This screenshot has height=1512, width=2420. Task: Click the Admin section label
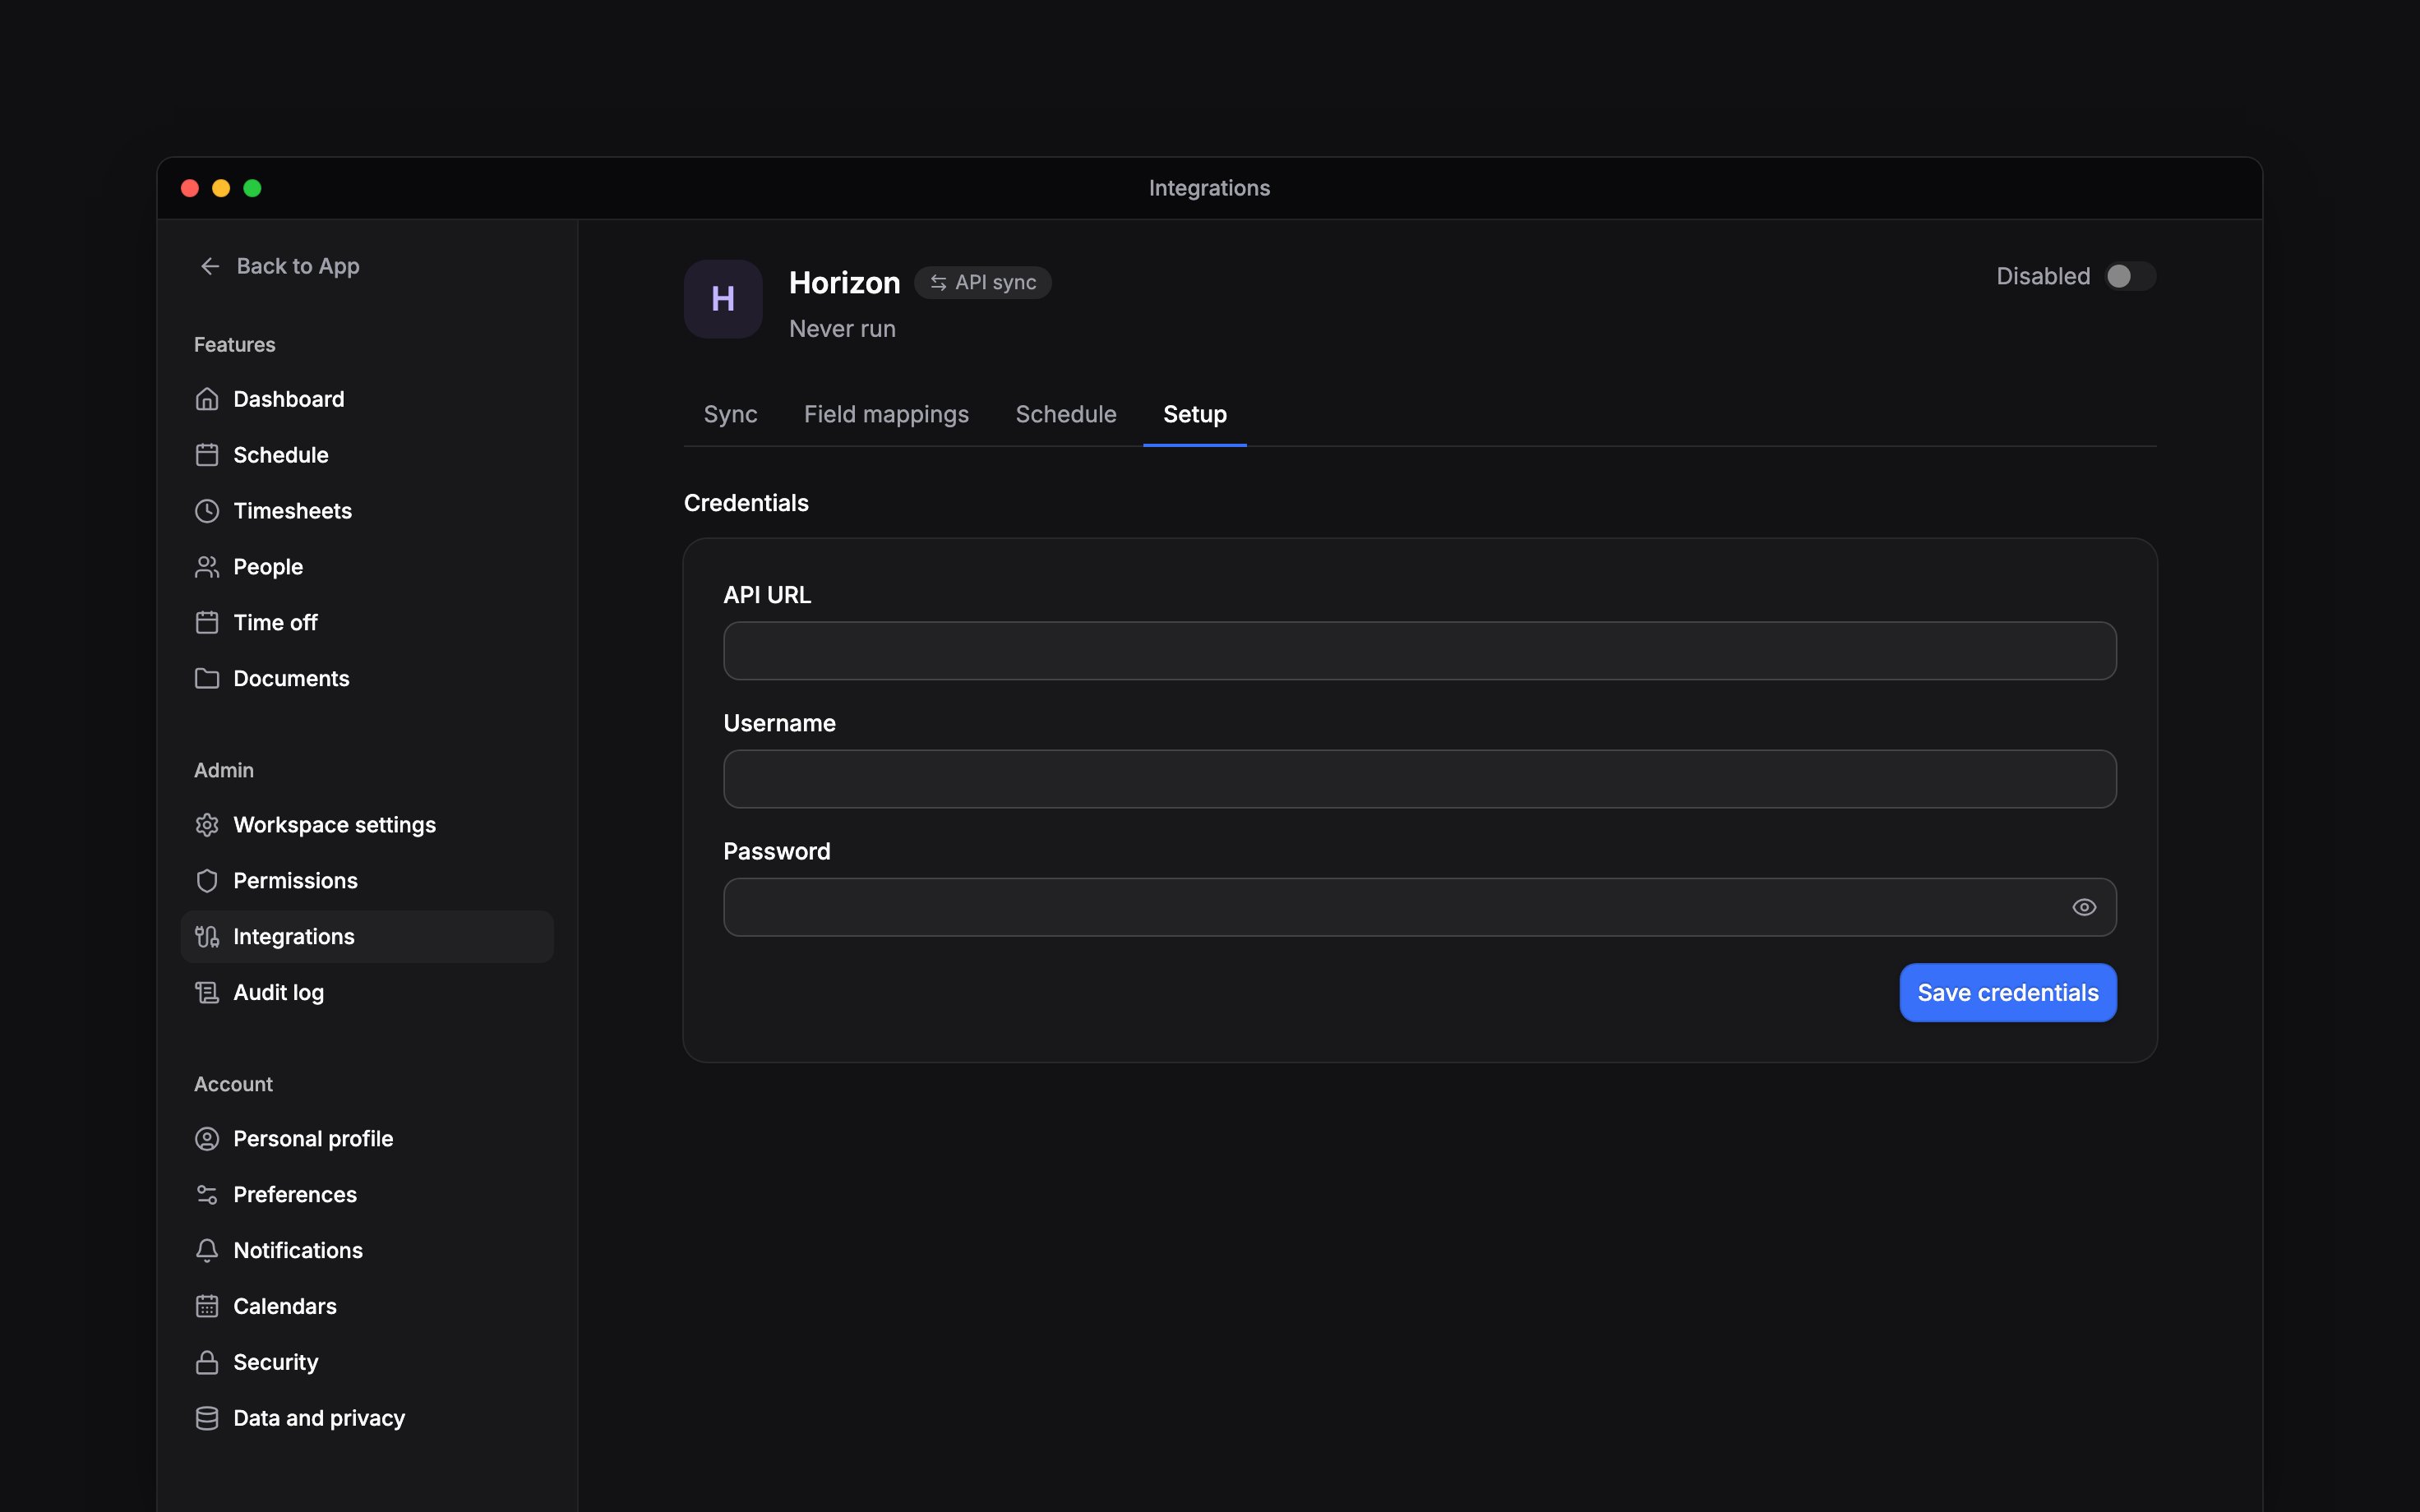click(x=224, y=771)
